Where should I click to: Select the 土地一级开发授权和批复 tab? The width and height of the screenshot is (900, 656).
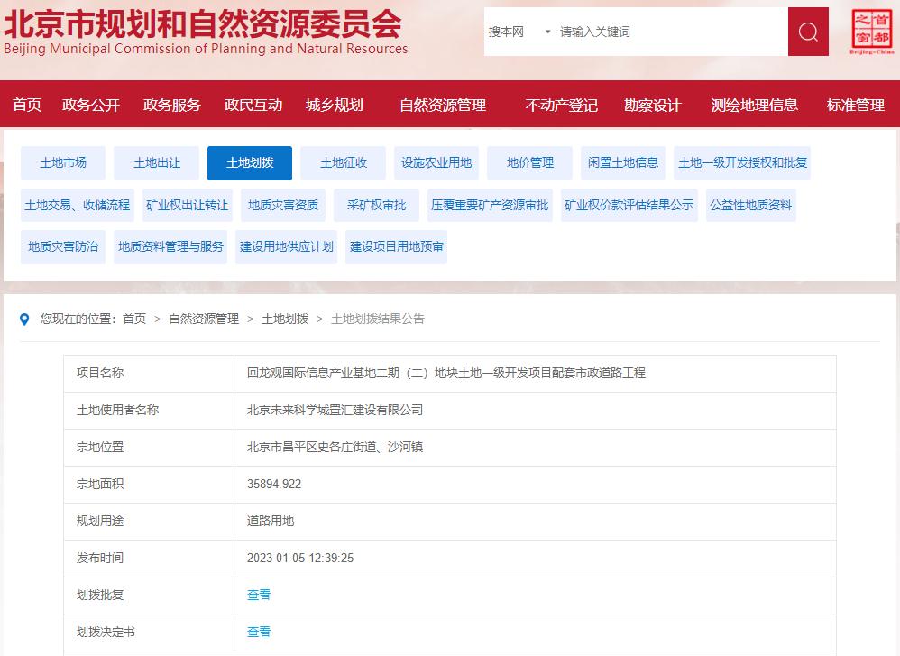pos(742,163)
